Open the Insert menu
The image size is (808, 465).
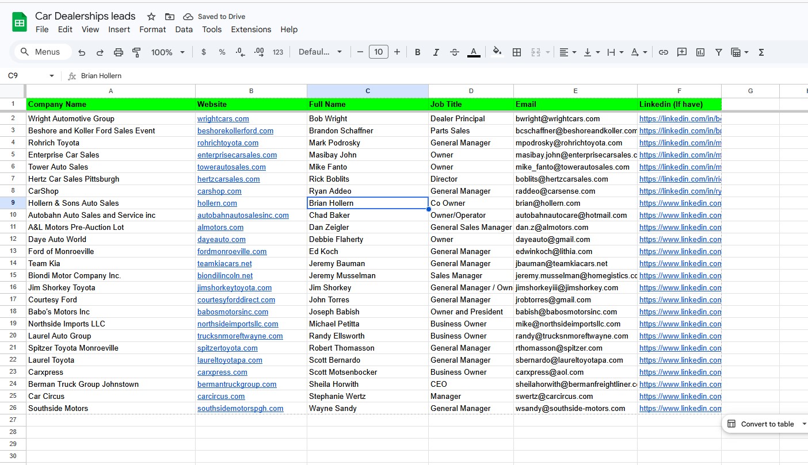[x=119, y=29]
